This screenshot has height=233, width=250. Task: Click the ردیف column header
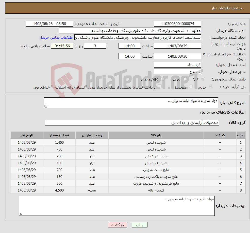point(241,135)
